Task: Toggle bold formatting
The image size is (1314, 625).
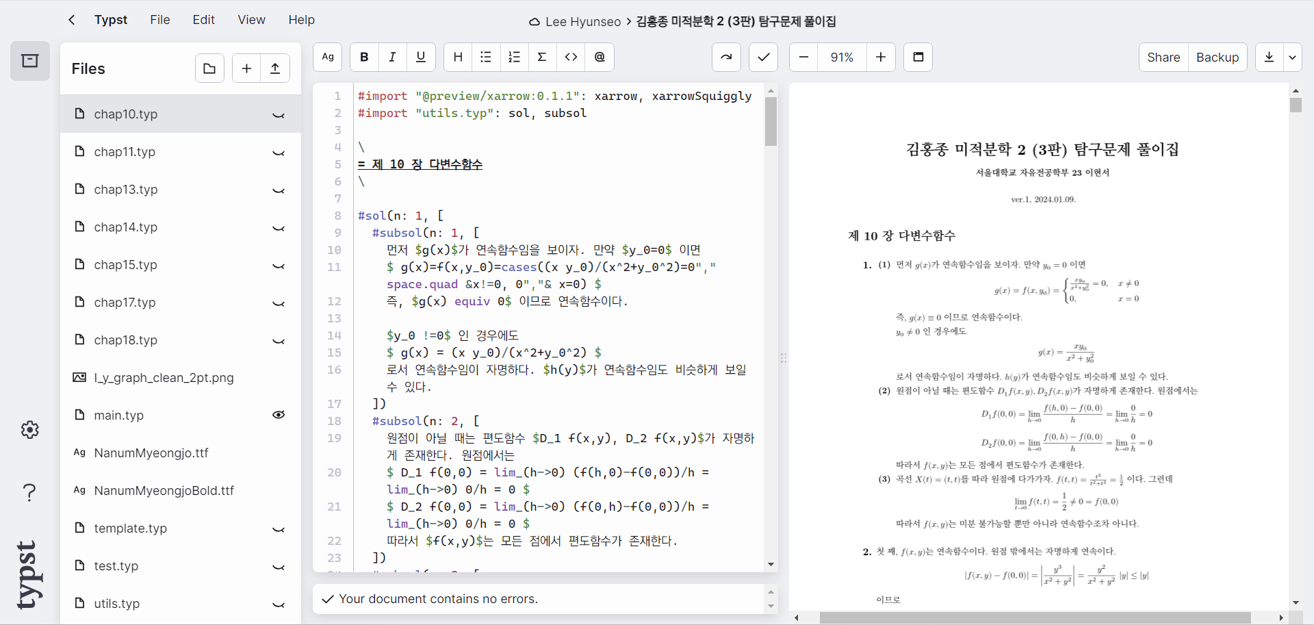Action: tap(364, 57)
